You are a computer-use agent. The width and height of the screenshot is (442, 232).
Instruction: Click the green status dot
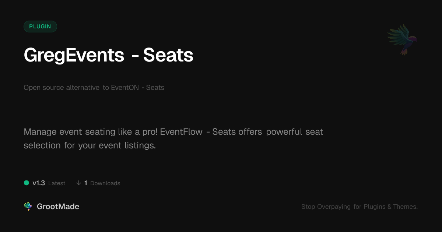[27, 183]
